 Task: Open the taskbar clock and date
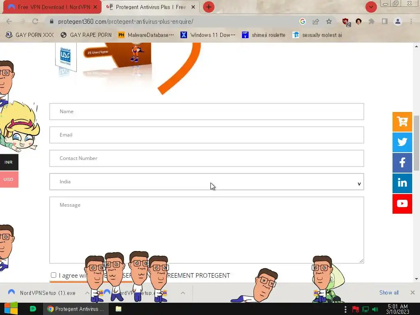398,309
